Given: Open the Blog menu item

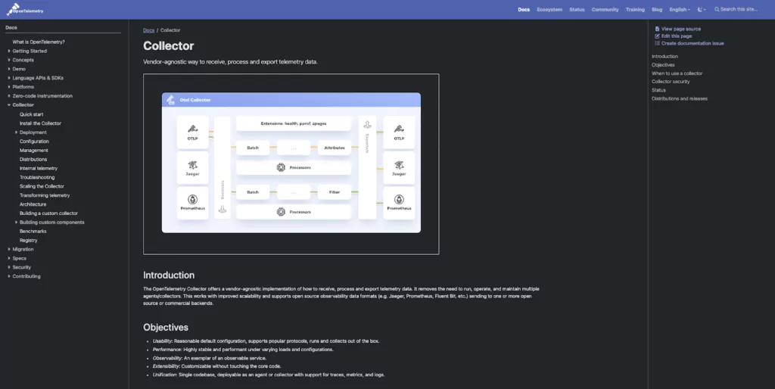Looking at the screenshot, I should (657, 9).
